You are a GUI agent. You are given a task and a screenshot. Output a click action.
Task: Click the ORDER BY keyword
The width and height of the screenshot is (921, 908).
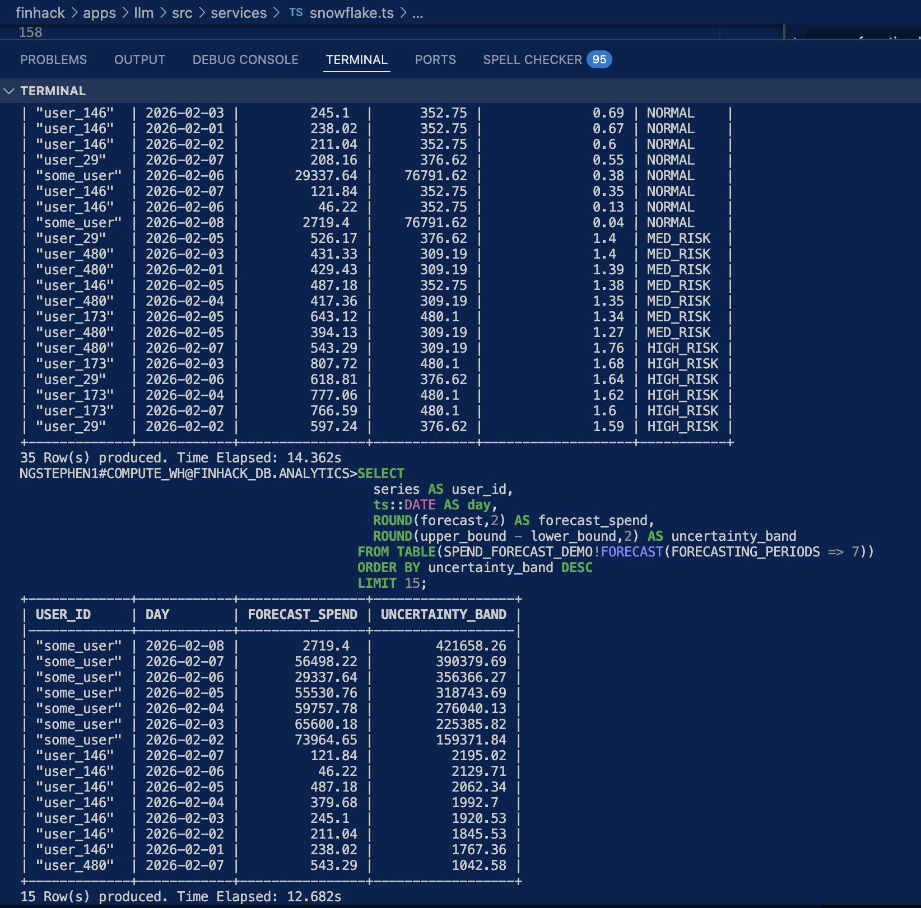389,568
